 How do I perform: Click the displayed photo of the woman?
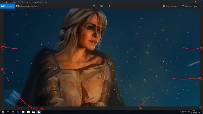(x=101, y=58)
